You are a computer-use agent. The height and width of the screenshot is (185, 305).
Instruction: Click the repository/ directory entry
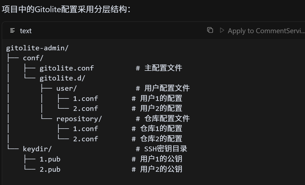tap(79, 119)
